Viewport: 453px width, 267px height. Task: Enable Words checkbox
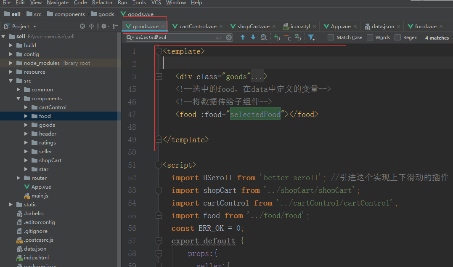pos(370,37)
